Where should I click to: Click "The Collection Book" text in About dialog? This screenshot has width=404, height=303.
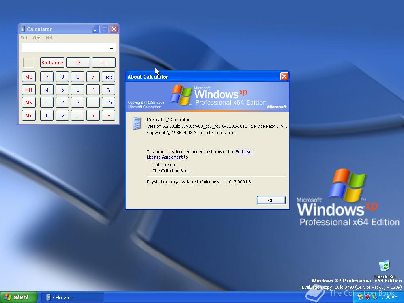click(171, 171)
